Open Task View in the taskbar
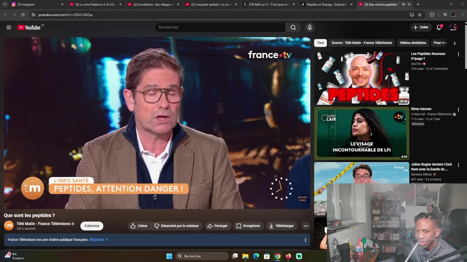Screen dimensions: 467x262 click(235, 256)
